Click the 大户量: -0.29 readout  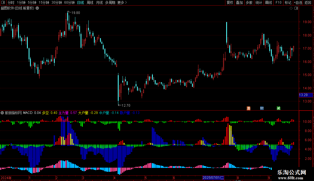tap(88, 113)
